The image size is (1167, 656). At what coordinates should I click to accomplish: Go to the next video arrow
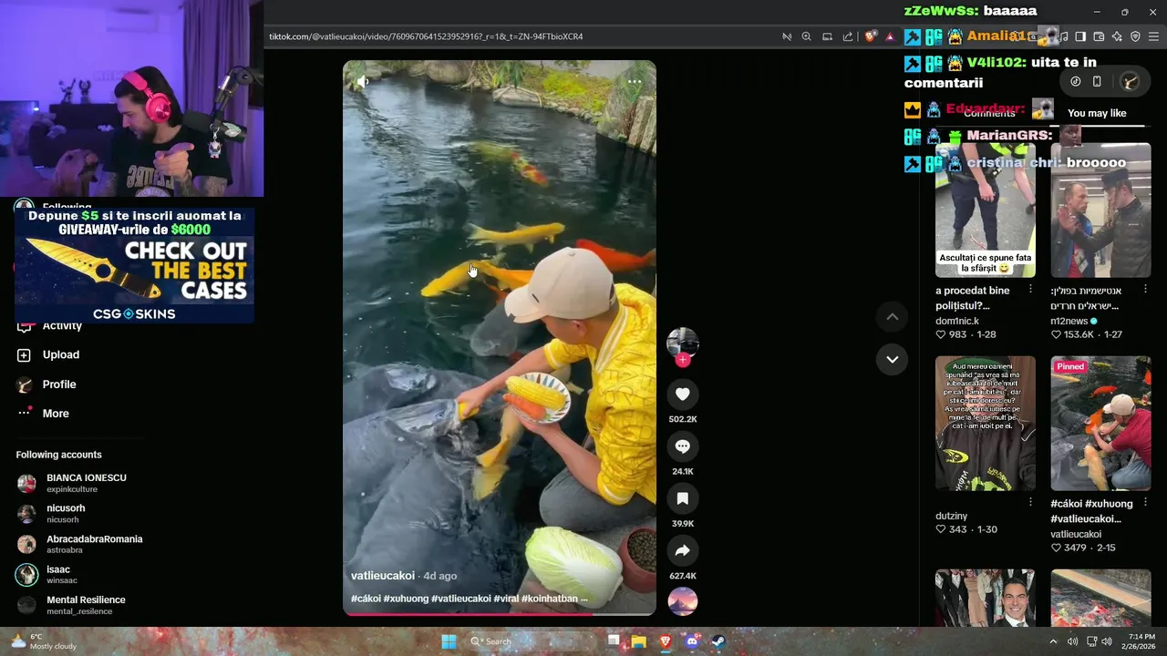coord(893,359)
